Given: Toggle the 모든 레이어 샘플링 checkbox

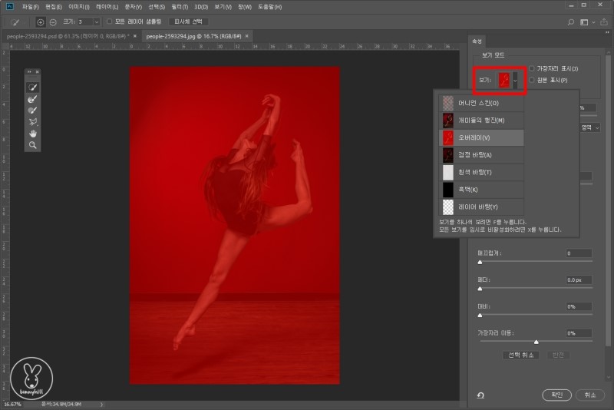Looking at the screenshot, I should tap(110, 21).
